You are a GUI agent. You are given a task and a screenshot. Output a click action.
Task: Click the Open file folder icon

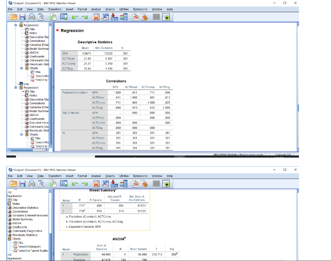click(x=13, y=17)
